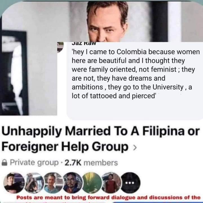
Task: Click Foreigner Help Group heading line
Action: pos(65,147)
